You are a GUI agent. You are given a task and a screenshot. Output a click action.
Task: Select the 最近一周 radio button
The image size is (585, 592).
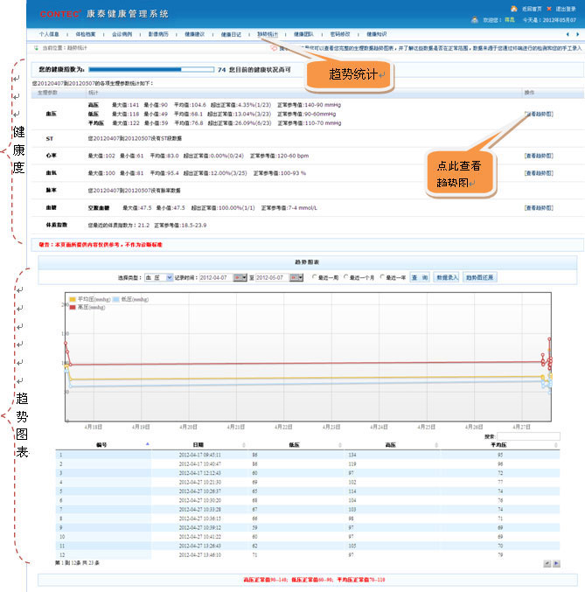316,277
